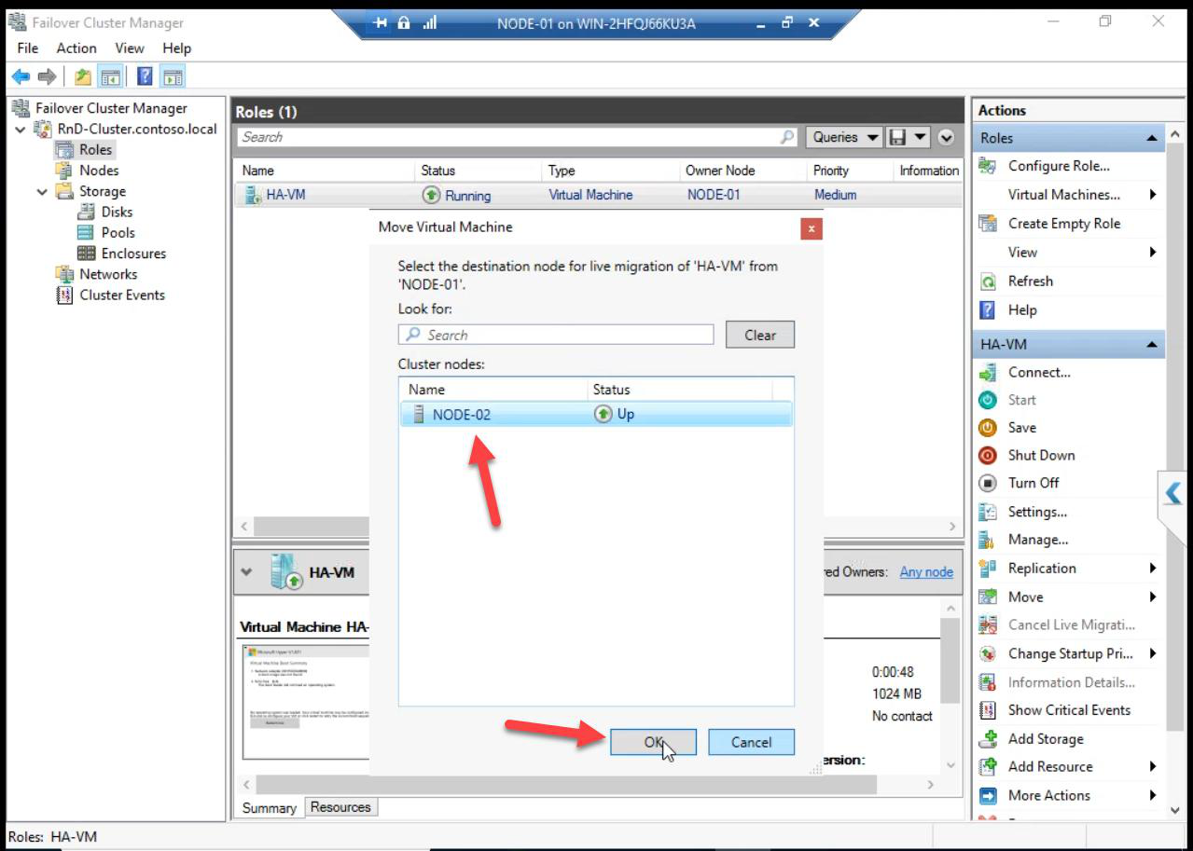The height and width of the screenshot is (851, 1193).
Task: Open the File menu
Action: (28, 48)
